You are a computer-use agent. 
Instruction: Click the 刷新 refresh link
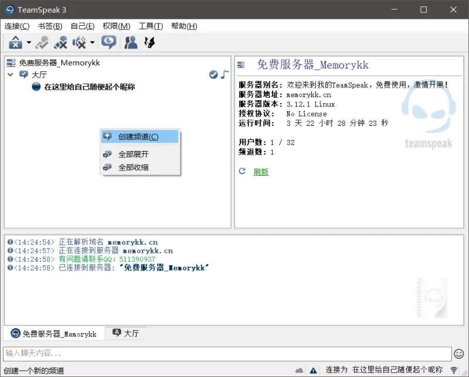tap(261, 172)
